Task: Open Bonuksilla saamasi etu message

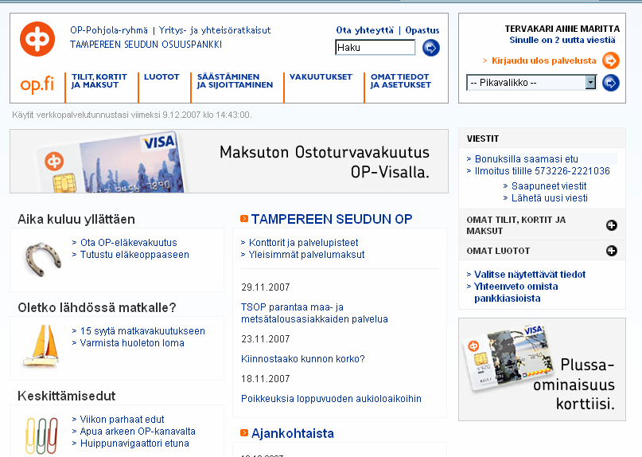Action: pyautogui.click(x=527, y=159)
